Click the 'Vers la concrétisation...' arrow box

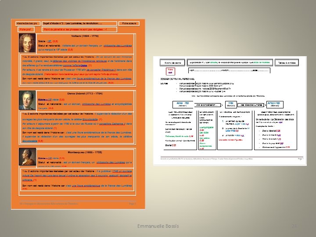(208, 105)
